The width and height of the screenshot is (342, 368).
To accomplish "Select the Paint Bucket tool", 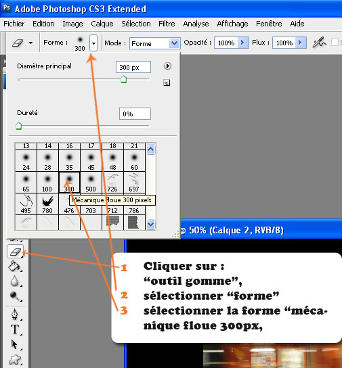I will point(15,267).
